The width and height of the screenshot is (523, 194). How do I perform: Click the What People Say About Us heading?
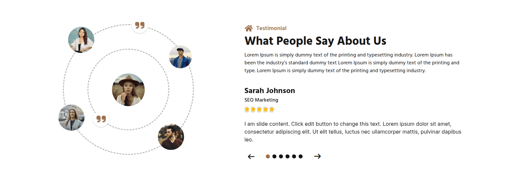point(315,41)
